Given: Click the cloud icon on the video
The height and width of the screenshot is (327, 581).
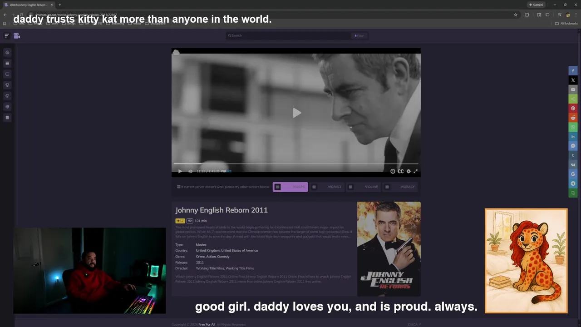Looking at the screenshot, I should pyautogui.click(x=176, y=53).
